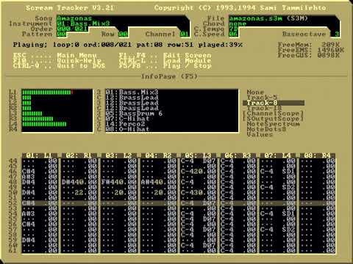Click the Pattern number field
The image size is (353, 264).
62,34
